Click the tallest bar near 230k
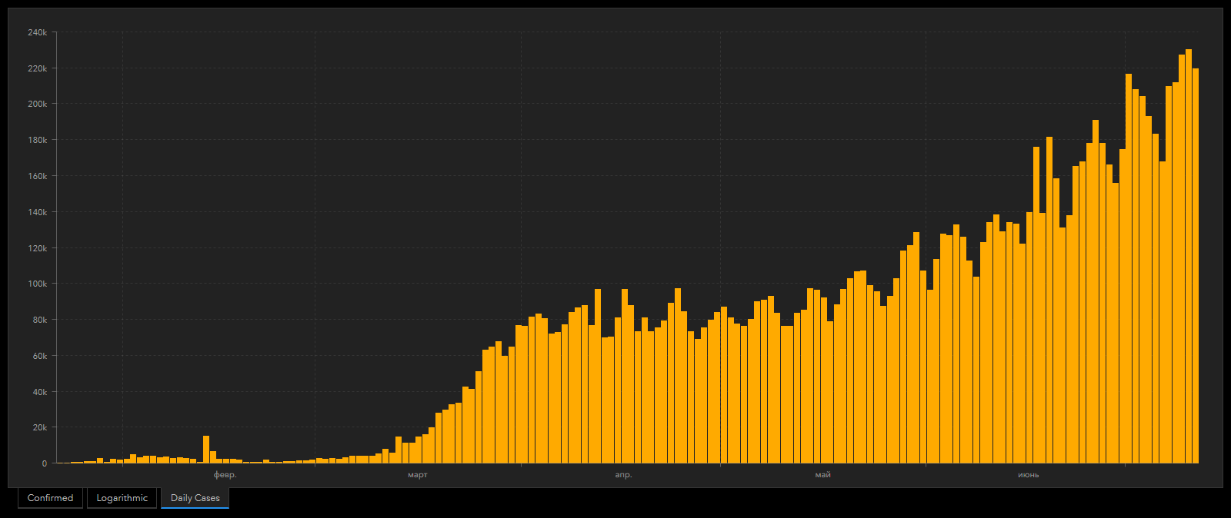Image resolution: width=1231 pixels, height=518 pixels. [x=1189, y=256]
